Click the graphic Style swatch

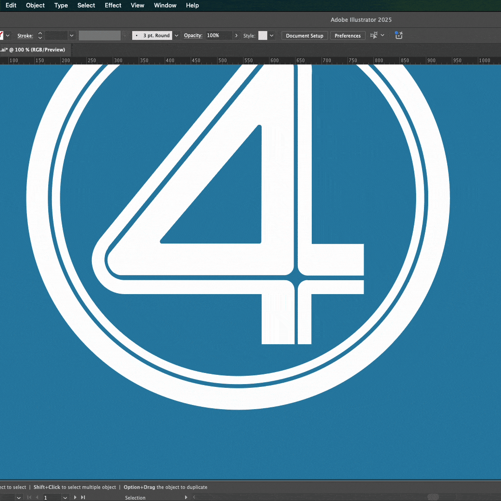(x=263, y=35)
